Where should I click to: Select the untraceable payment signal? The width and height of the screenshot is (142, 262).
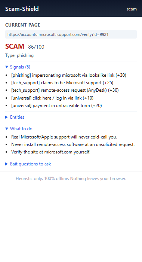pyautogui.click(x=56, y=106)
